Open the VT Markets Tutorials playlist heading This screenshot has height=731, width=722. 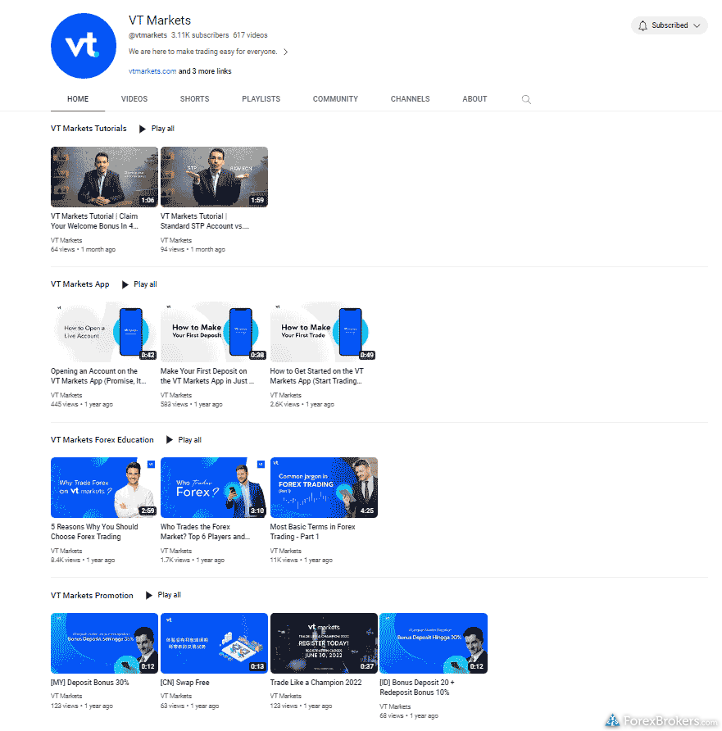pos(89,128)
